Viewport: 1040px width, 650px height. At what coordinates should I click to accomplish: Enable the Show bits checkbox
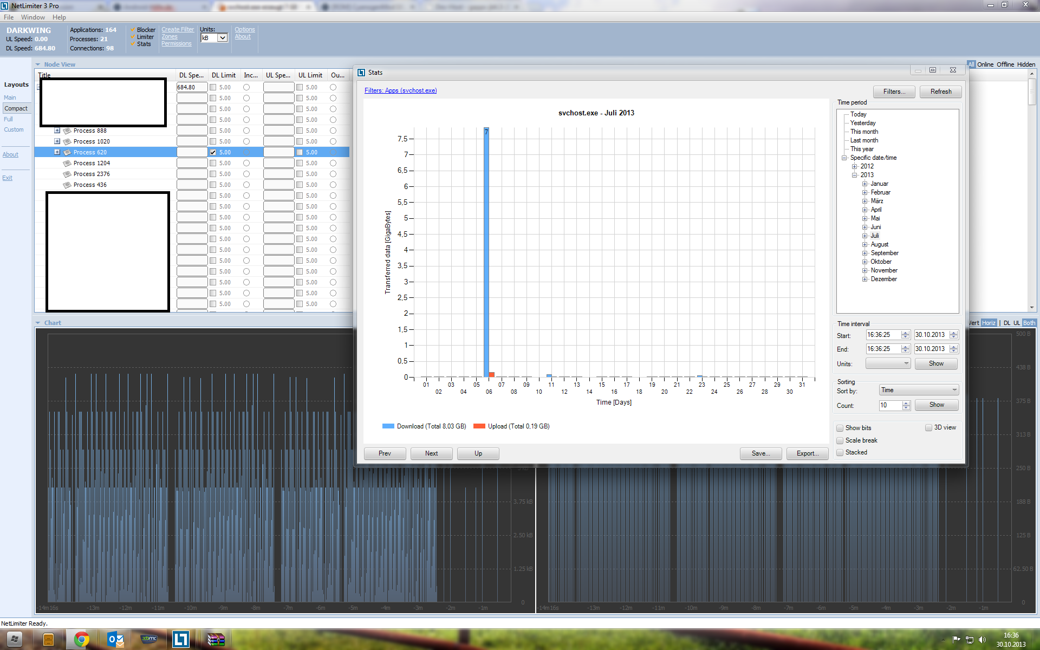[840, 428]
